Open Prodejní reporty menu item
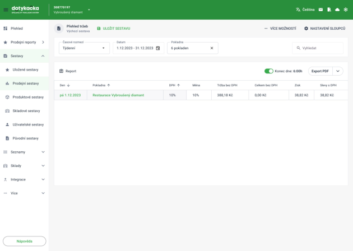This screenshot has height=251, width=353. point(23,42)
